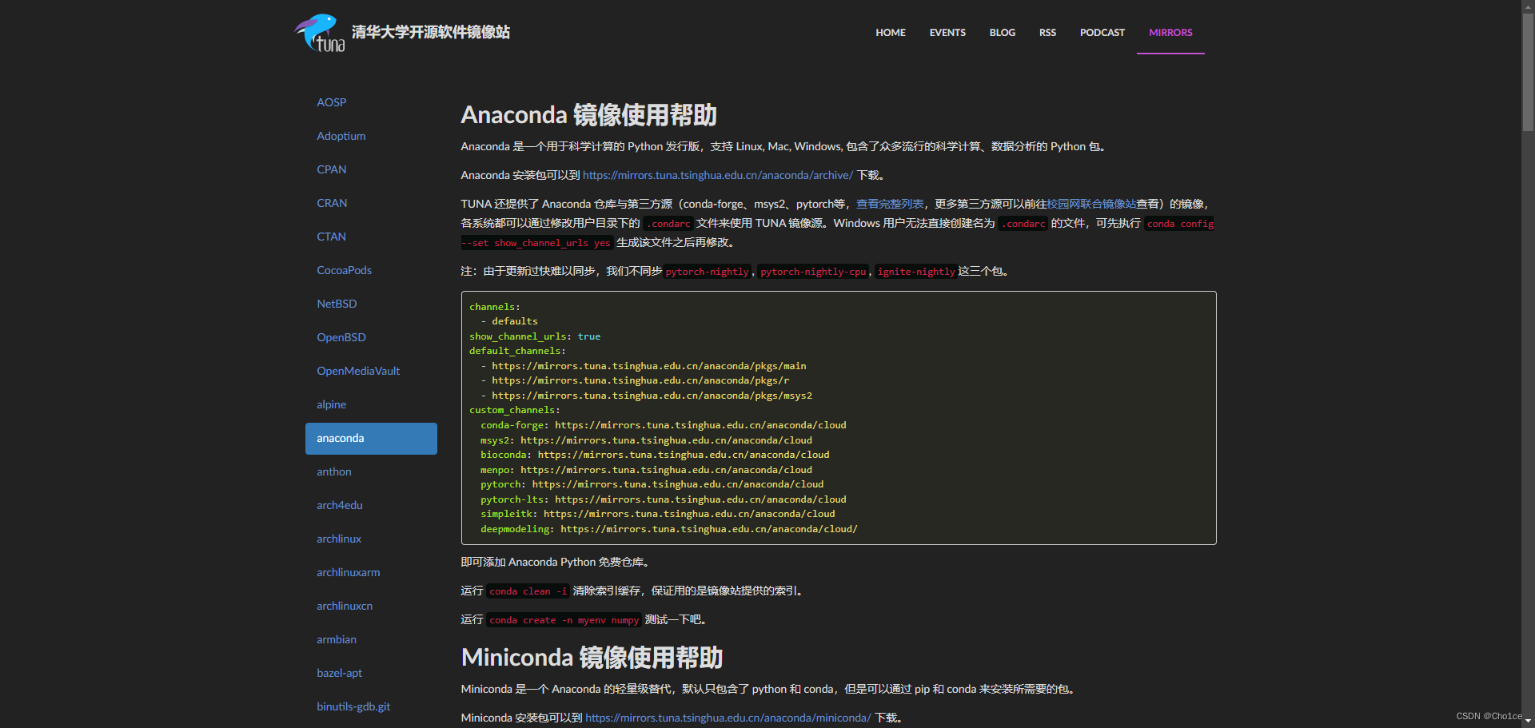The height and width of the screenshot is (728, 1535).
Task: Select NetBSD from the sidebar
Action: [x=337, y=303]
